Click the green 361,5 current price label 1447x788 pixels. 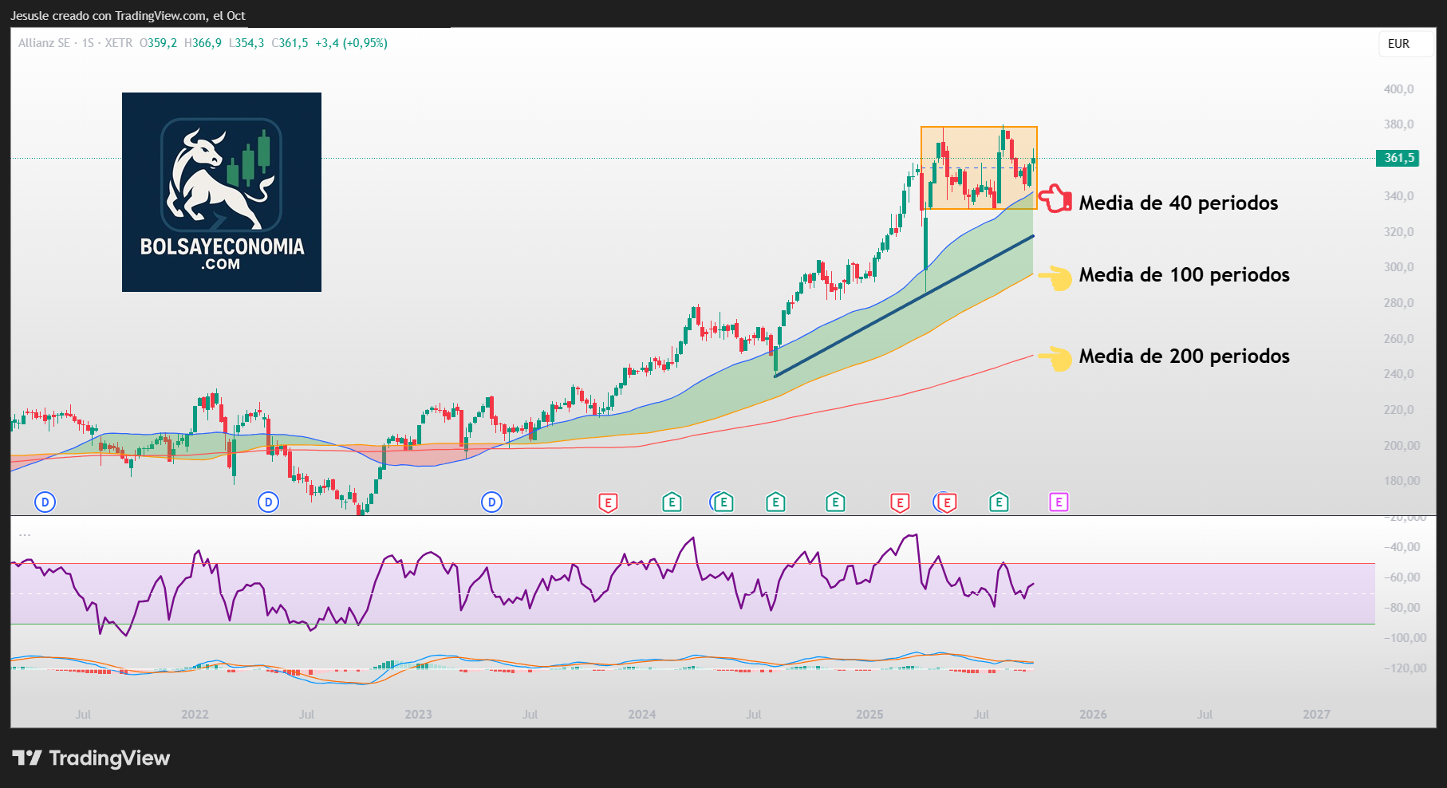pyautogui.click(x=1398, y=158)
